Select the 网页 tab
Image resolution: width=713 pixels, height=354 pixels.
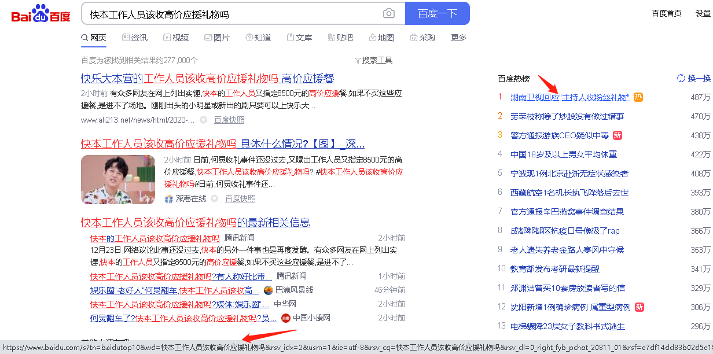tap(94, 38)
